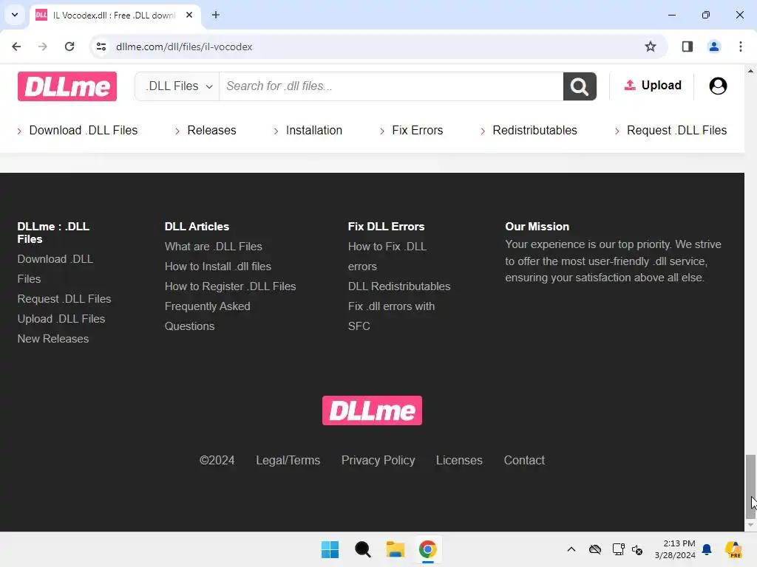757x567 pixels.
Task: Click the browser forward arrow
Action: click(x=43, y=47)
